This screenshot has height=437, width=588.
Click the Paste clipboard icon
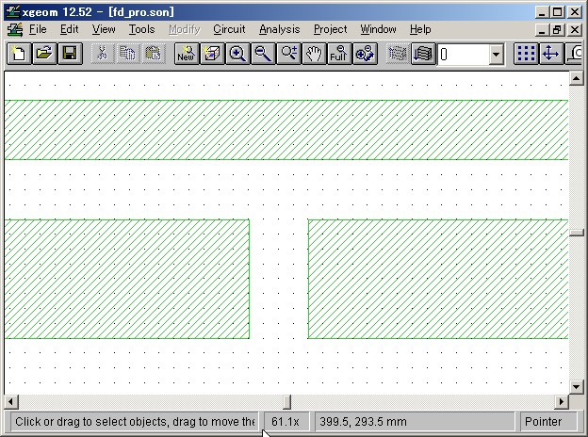pos(153,54)
